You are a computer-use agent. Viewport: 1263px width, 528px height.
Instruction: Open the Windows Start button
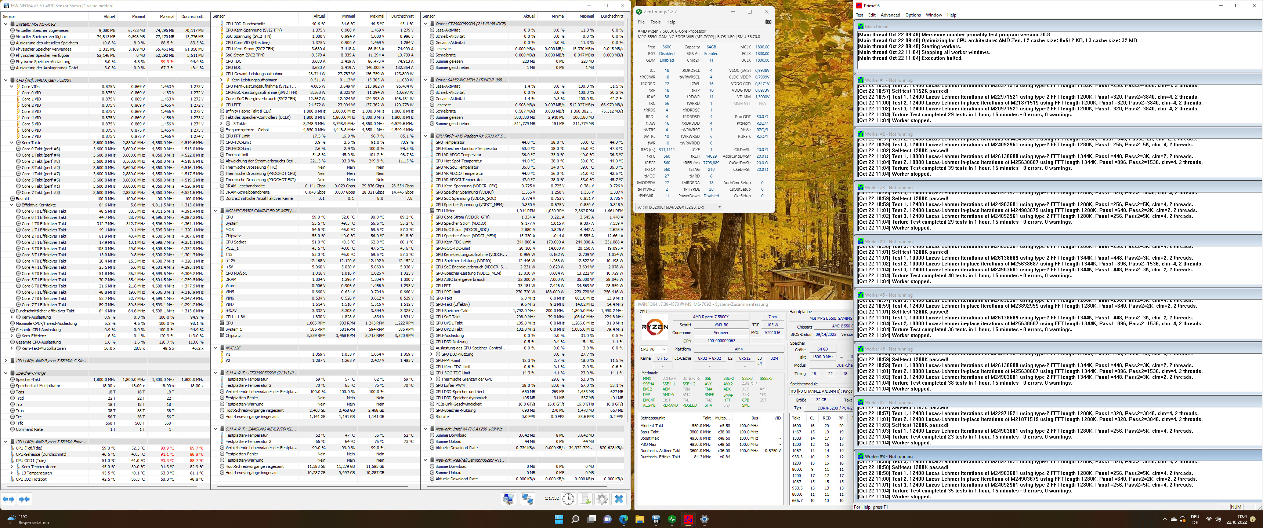(559, 519)
